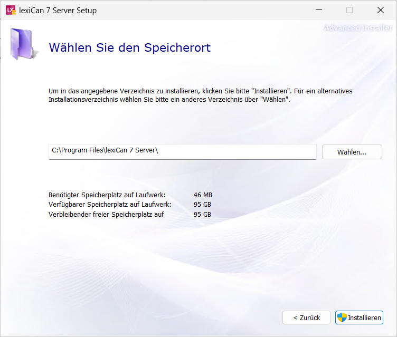Viewport: 397px width, 337px height.
Task: Minimize the setup window
Action: [x=318, y=10]
